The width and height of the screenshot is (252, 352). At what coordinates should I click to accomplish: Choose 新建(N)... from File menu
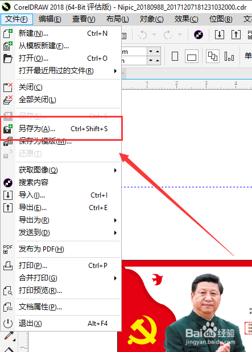61,33
